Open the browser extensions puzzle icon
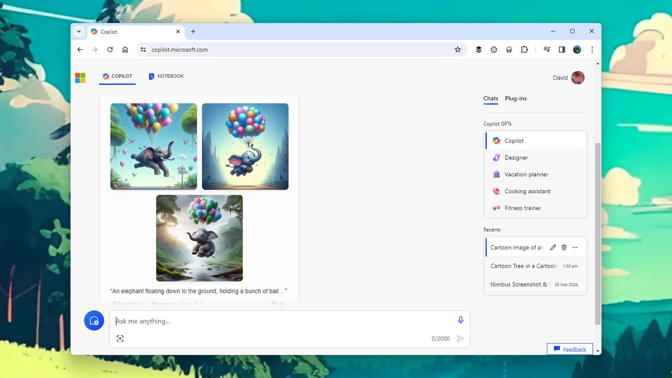This screenshot has height=378, width=672. coord(524,50)
